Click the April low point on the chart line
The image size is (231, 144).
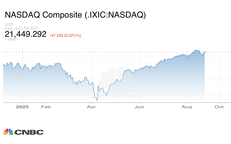click(x=97, y=100)
